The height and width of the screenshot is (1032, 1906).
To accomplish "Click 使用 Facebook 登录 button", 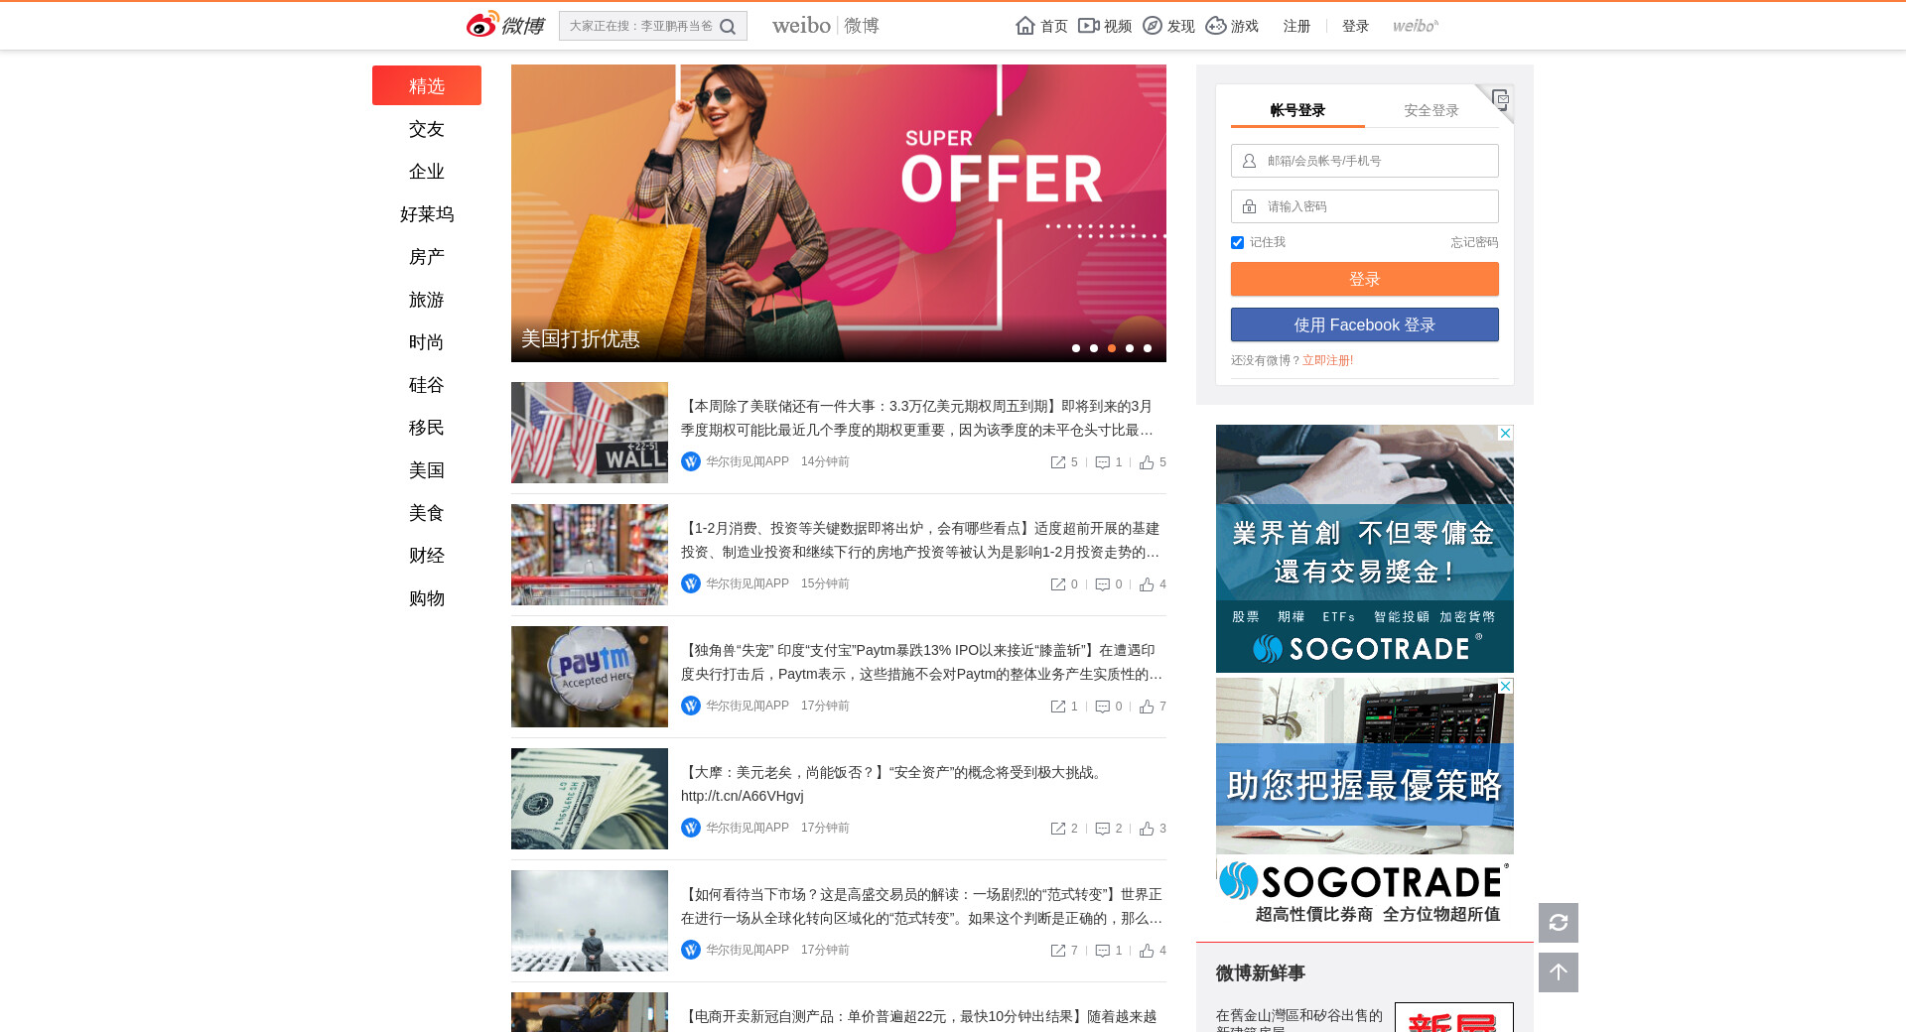I will (x=1364, y=324).
